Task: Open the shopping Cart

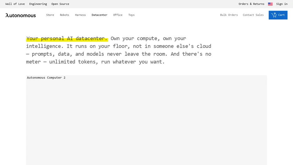Action: click(278, 15)
